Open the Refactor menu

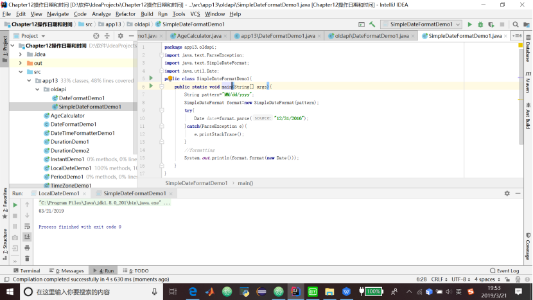[x=125, y=13]
